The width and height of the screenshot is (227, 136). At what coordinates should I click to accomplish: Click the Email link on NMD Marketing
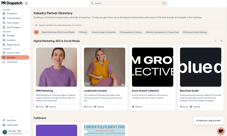click(x=40, y=107)
